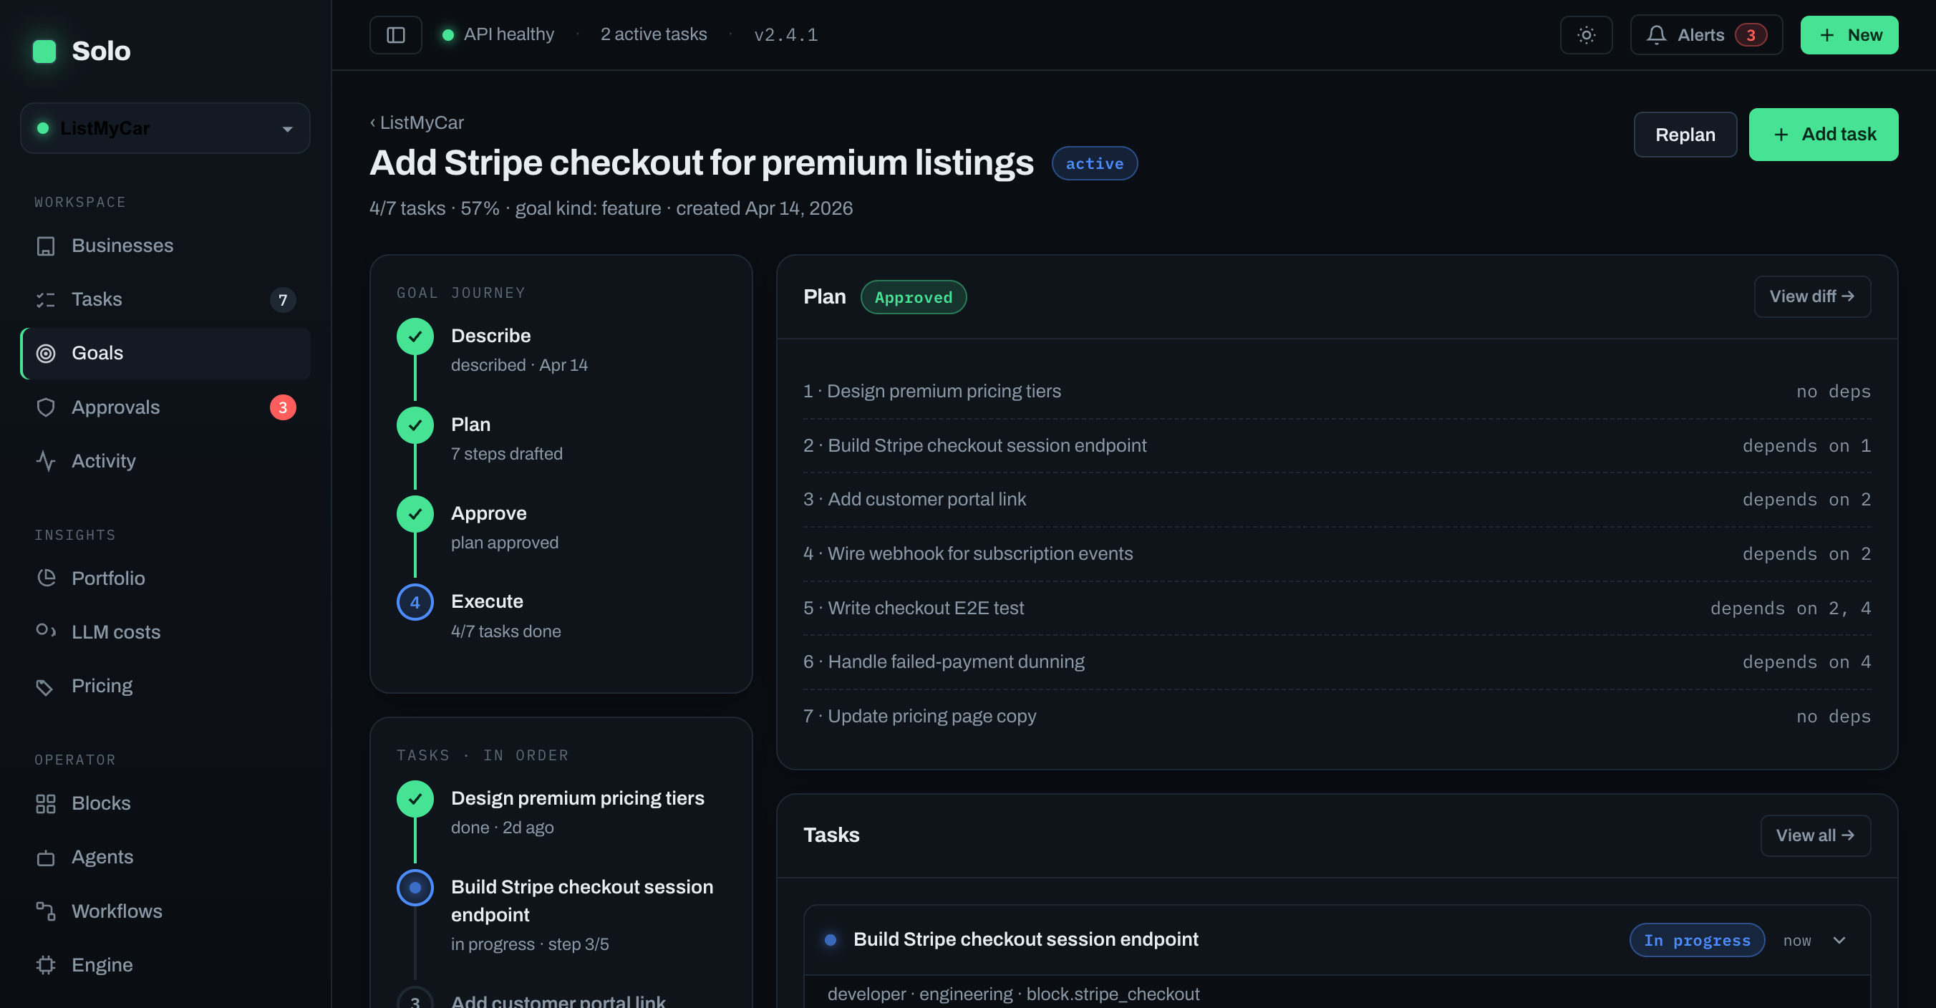Screen dimensions: 1936x1008
Task: Click Build Stripe checkout session endpoint card title
Action: click(x=1026, y=939)
